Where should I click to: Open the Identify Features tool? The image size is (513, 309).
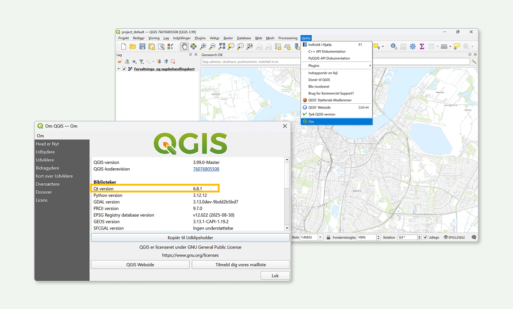coord(394,46)
